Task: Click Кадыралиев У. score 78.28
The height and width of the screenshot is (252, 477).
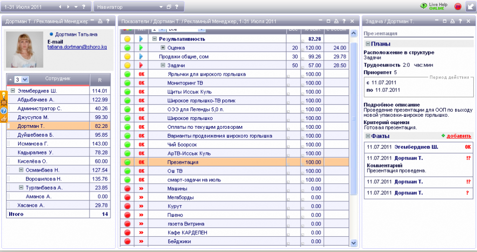Action: (x=100, y=153)
